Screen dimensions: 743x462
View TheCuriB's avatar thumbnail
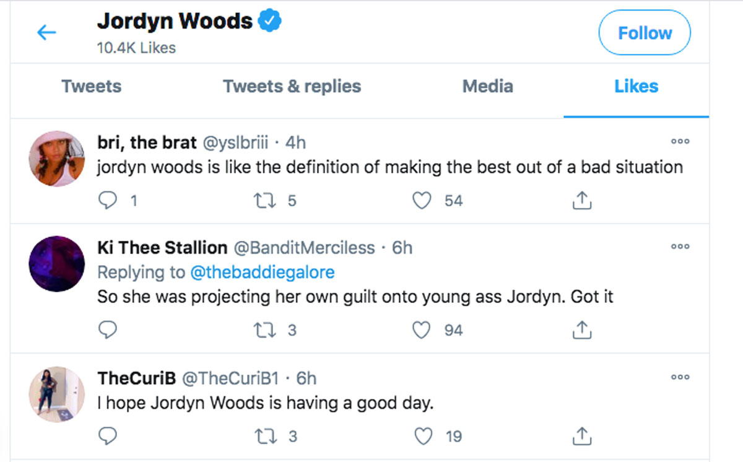point(56,394)
